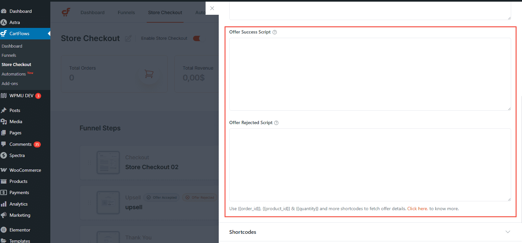Click the CartFlows logo in top header

(x=66, y=12)
